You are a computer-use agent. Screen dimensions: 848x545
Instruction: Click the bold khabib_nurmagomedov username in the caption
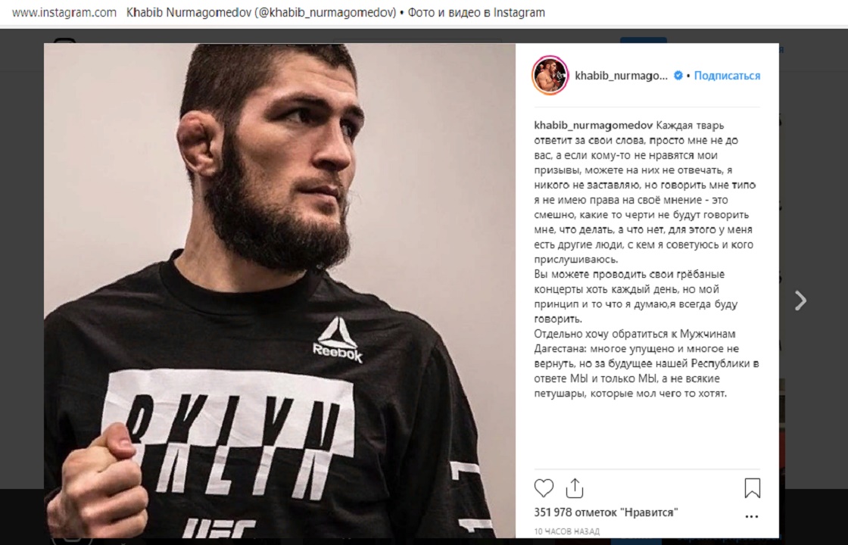(594, 126)
